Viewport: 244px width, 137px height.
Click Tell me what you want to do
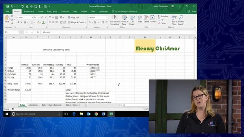click(125, 11)
